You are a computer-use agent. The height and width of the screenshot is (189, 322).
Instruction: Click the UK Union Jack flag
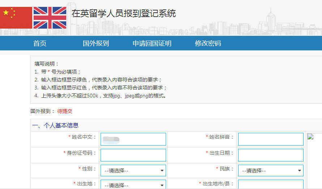coord(50,17)
